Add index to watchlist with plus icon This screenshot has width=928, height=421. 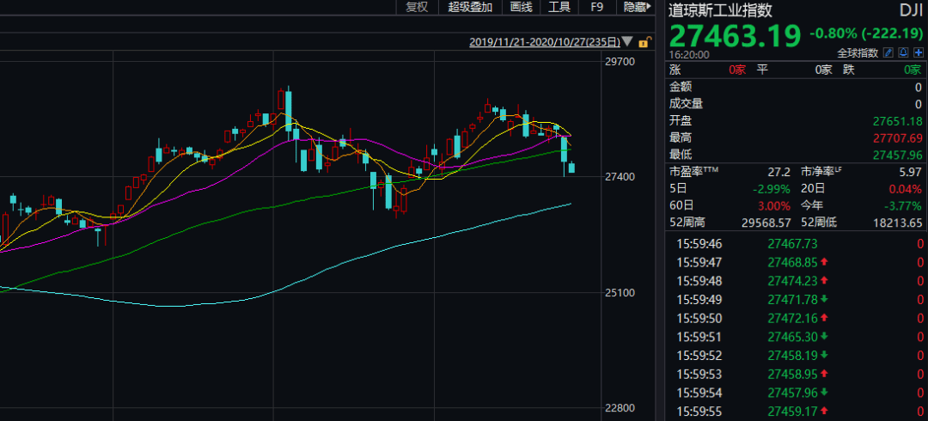point(917,53)
